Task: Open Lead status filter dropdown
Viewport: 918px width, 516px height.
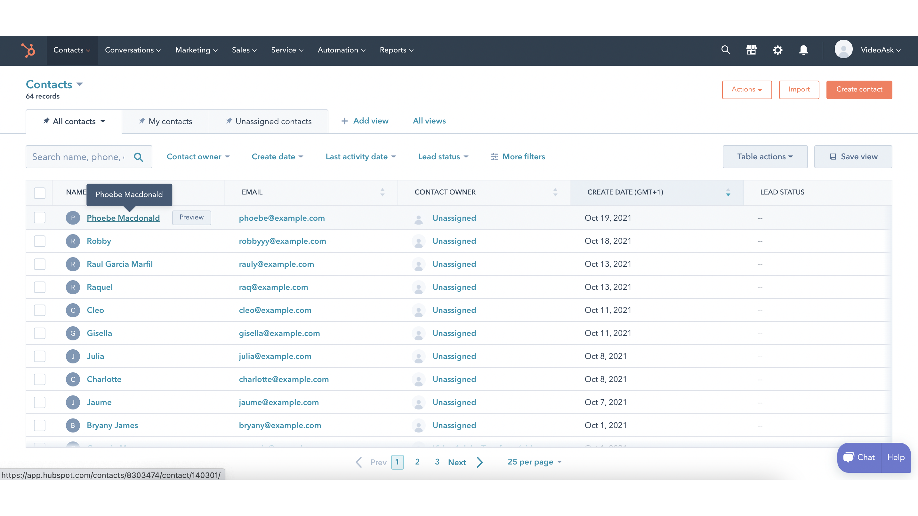Action: (443, 157)
